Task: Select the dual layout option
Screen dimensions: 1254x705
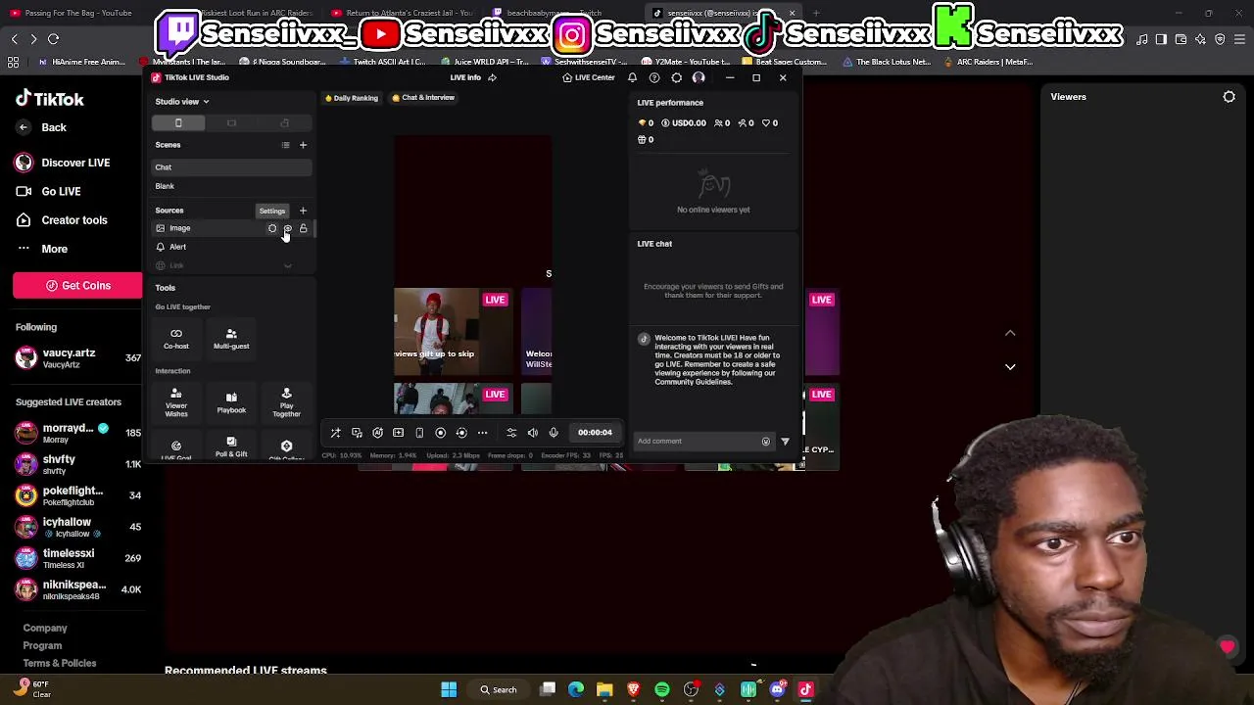Action: pos(284,123)
